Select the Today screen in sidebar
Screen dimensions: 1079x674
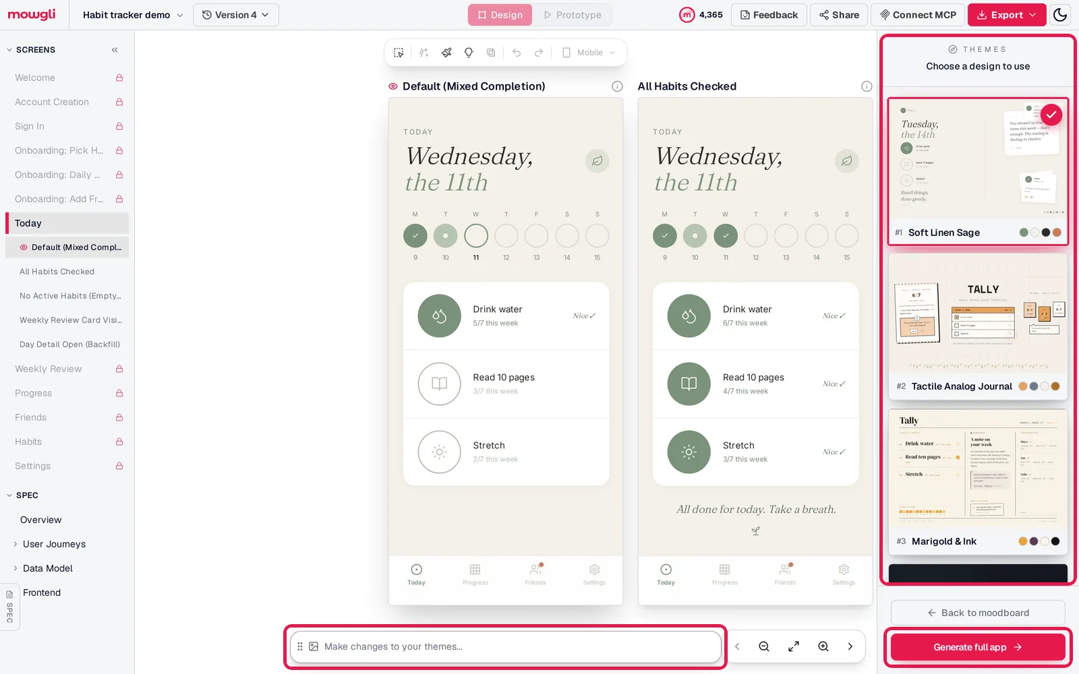coord(67,223)
